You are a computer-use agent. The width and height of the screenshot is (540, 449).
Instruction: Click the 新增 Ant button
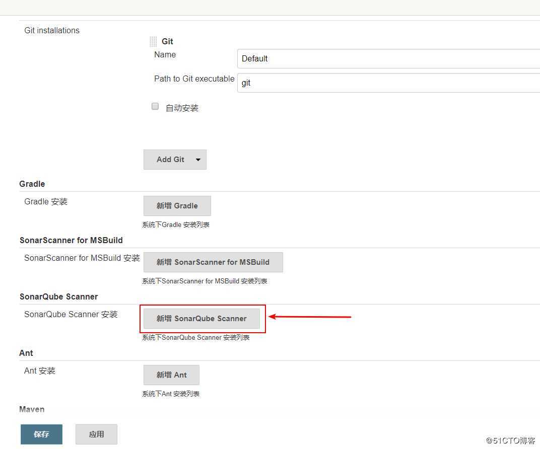(x=171, y=375)
